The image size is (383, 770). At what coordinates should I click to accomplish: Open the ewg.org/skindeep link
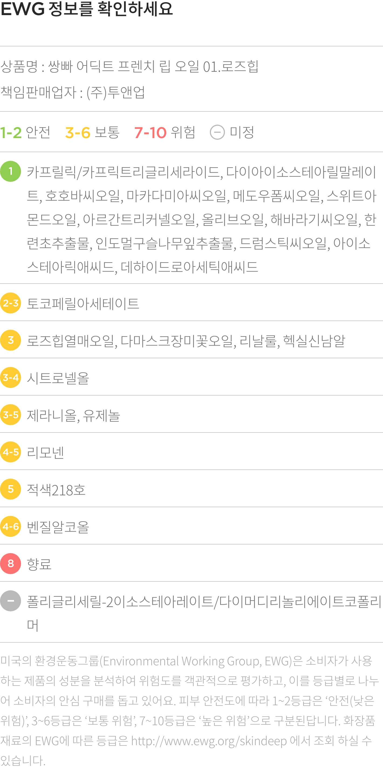click(x=209, y=741)
